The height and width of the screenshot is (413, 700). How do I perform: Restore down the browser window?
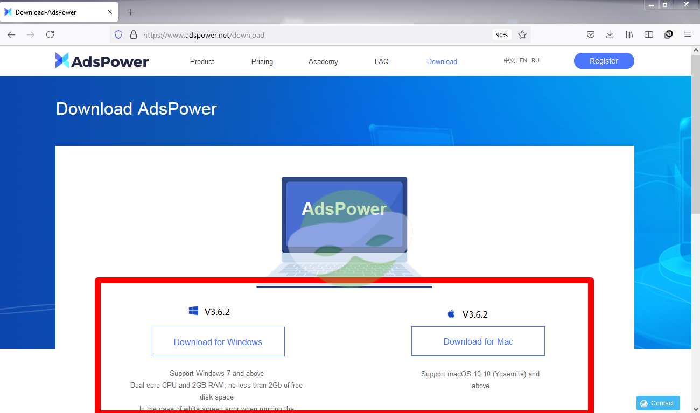pyautogui.click(x=666, y=5)
